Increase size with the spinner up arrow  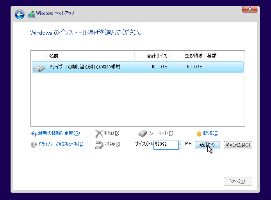[x=180, y=143]
